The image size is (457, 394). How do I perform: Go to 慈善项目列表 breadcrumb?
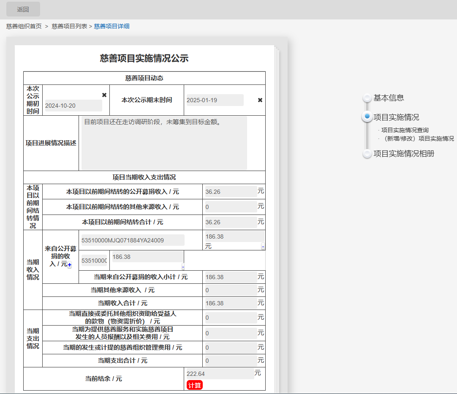pyautogui.click(x=69, y=26)
